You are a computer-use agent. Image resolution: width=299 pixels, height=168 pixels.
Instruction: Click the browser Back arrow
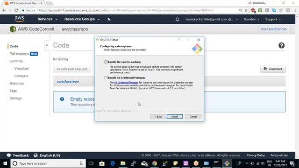pos(4,10)
